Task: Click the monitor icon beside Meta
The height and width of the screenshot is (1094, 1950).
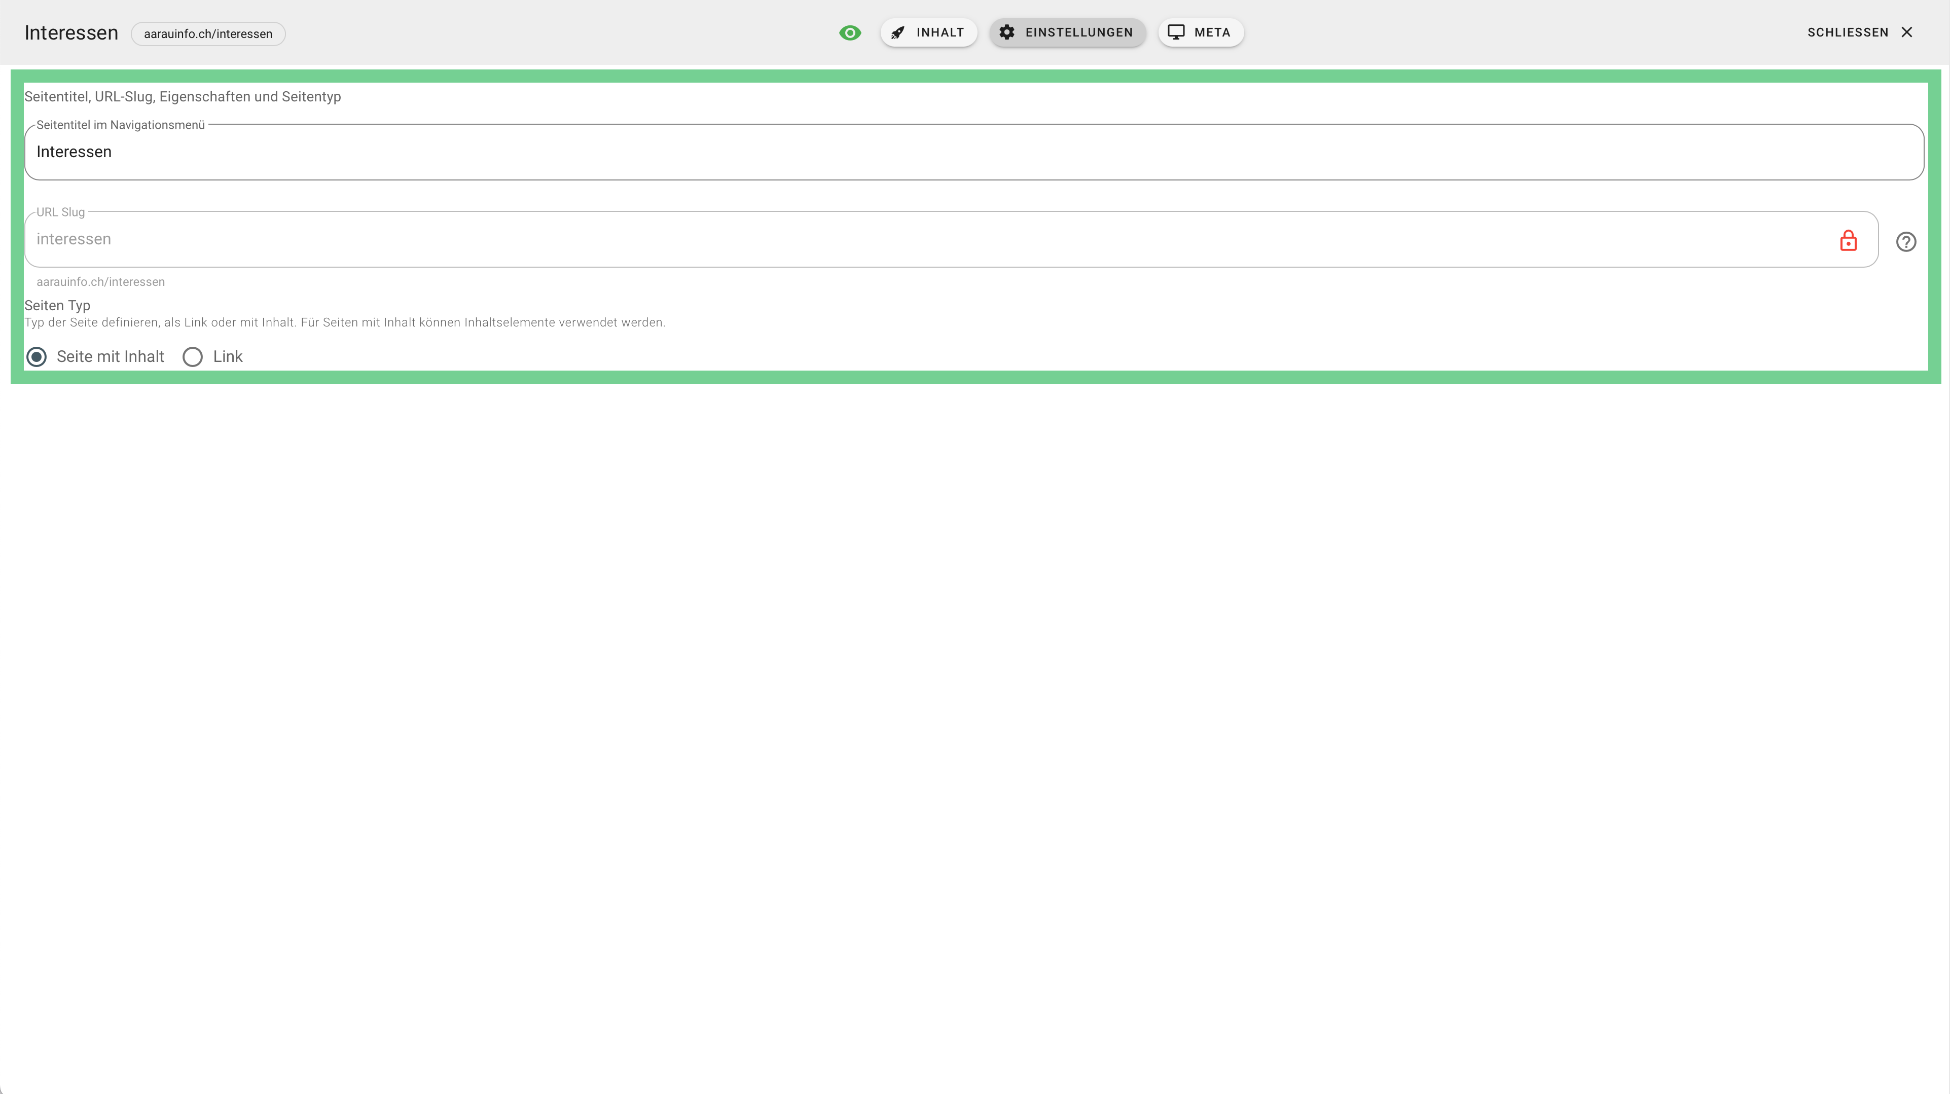Action: click(x=1176, y=32)
